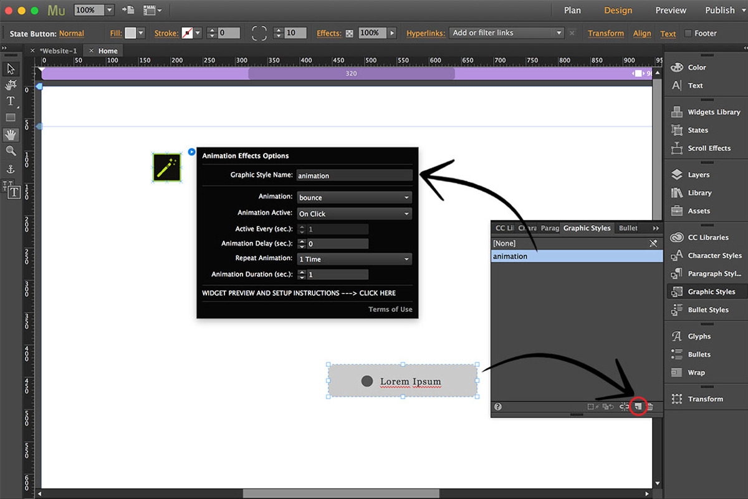
Task: Open the view options dropdown in top bar
Action: pyautogui.click(x=152, y=10)
